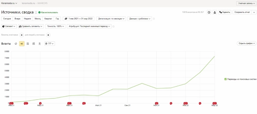The height and width of the screenshot is (114, 257).
Task: Open the report history clock icon
Action: coord(209,12)
